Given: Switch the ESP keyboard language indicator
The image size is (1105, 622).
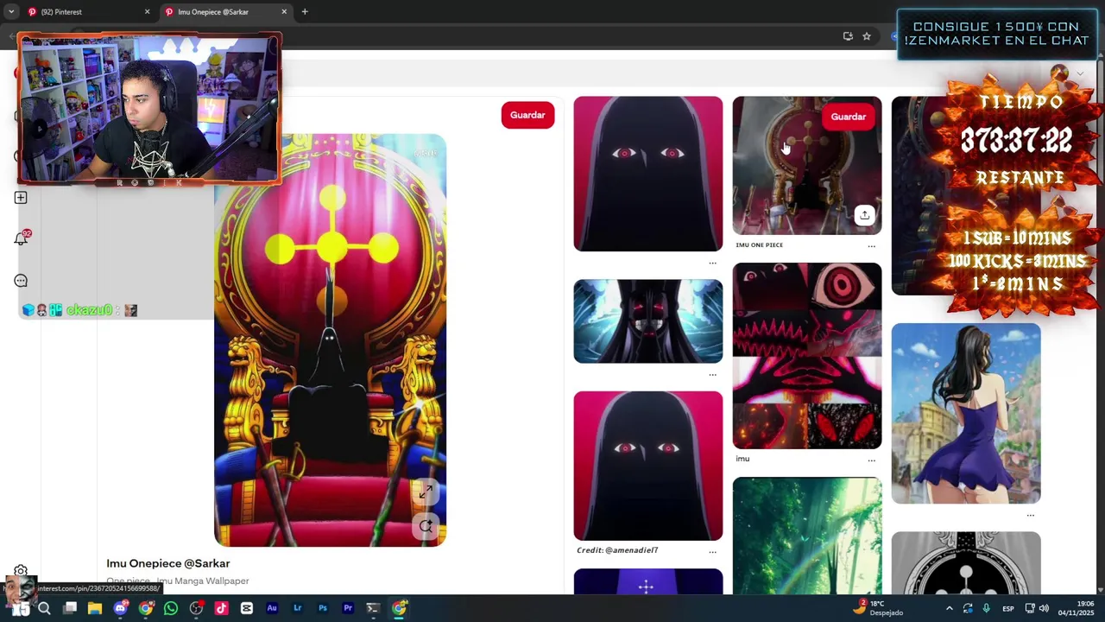Looking at the screenshot, I should (x=1008, y=608).
